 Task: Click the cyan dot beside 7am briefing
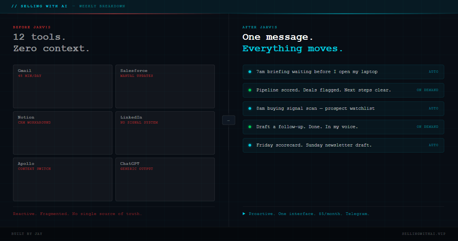pyautogui.click(x=250, y=72)
